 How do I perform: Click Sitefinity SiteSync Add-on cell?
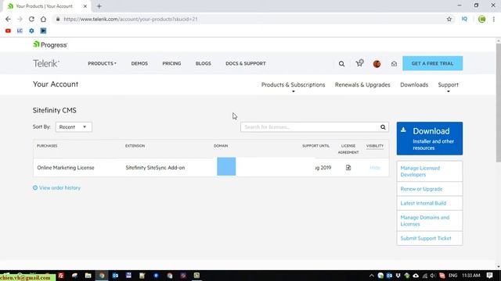155,168
